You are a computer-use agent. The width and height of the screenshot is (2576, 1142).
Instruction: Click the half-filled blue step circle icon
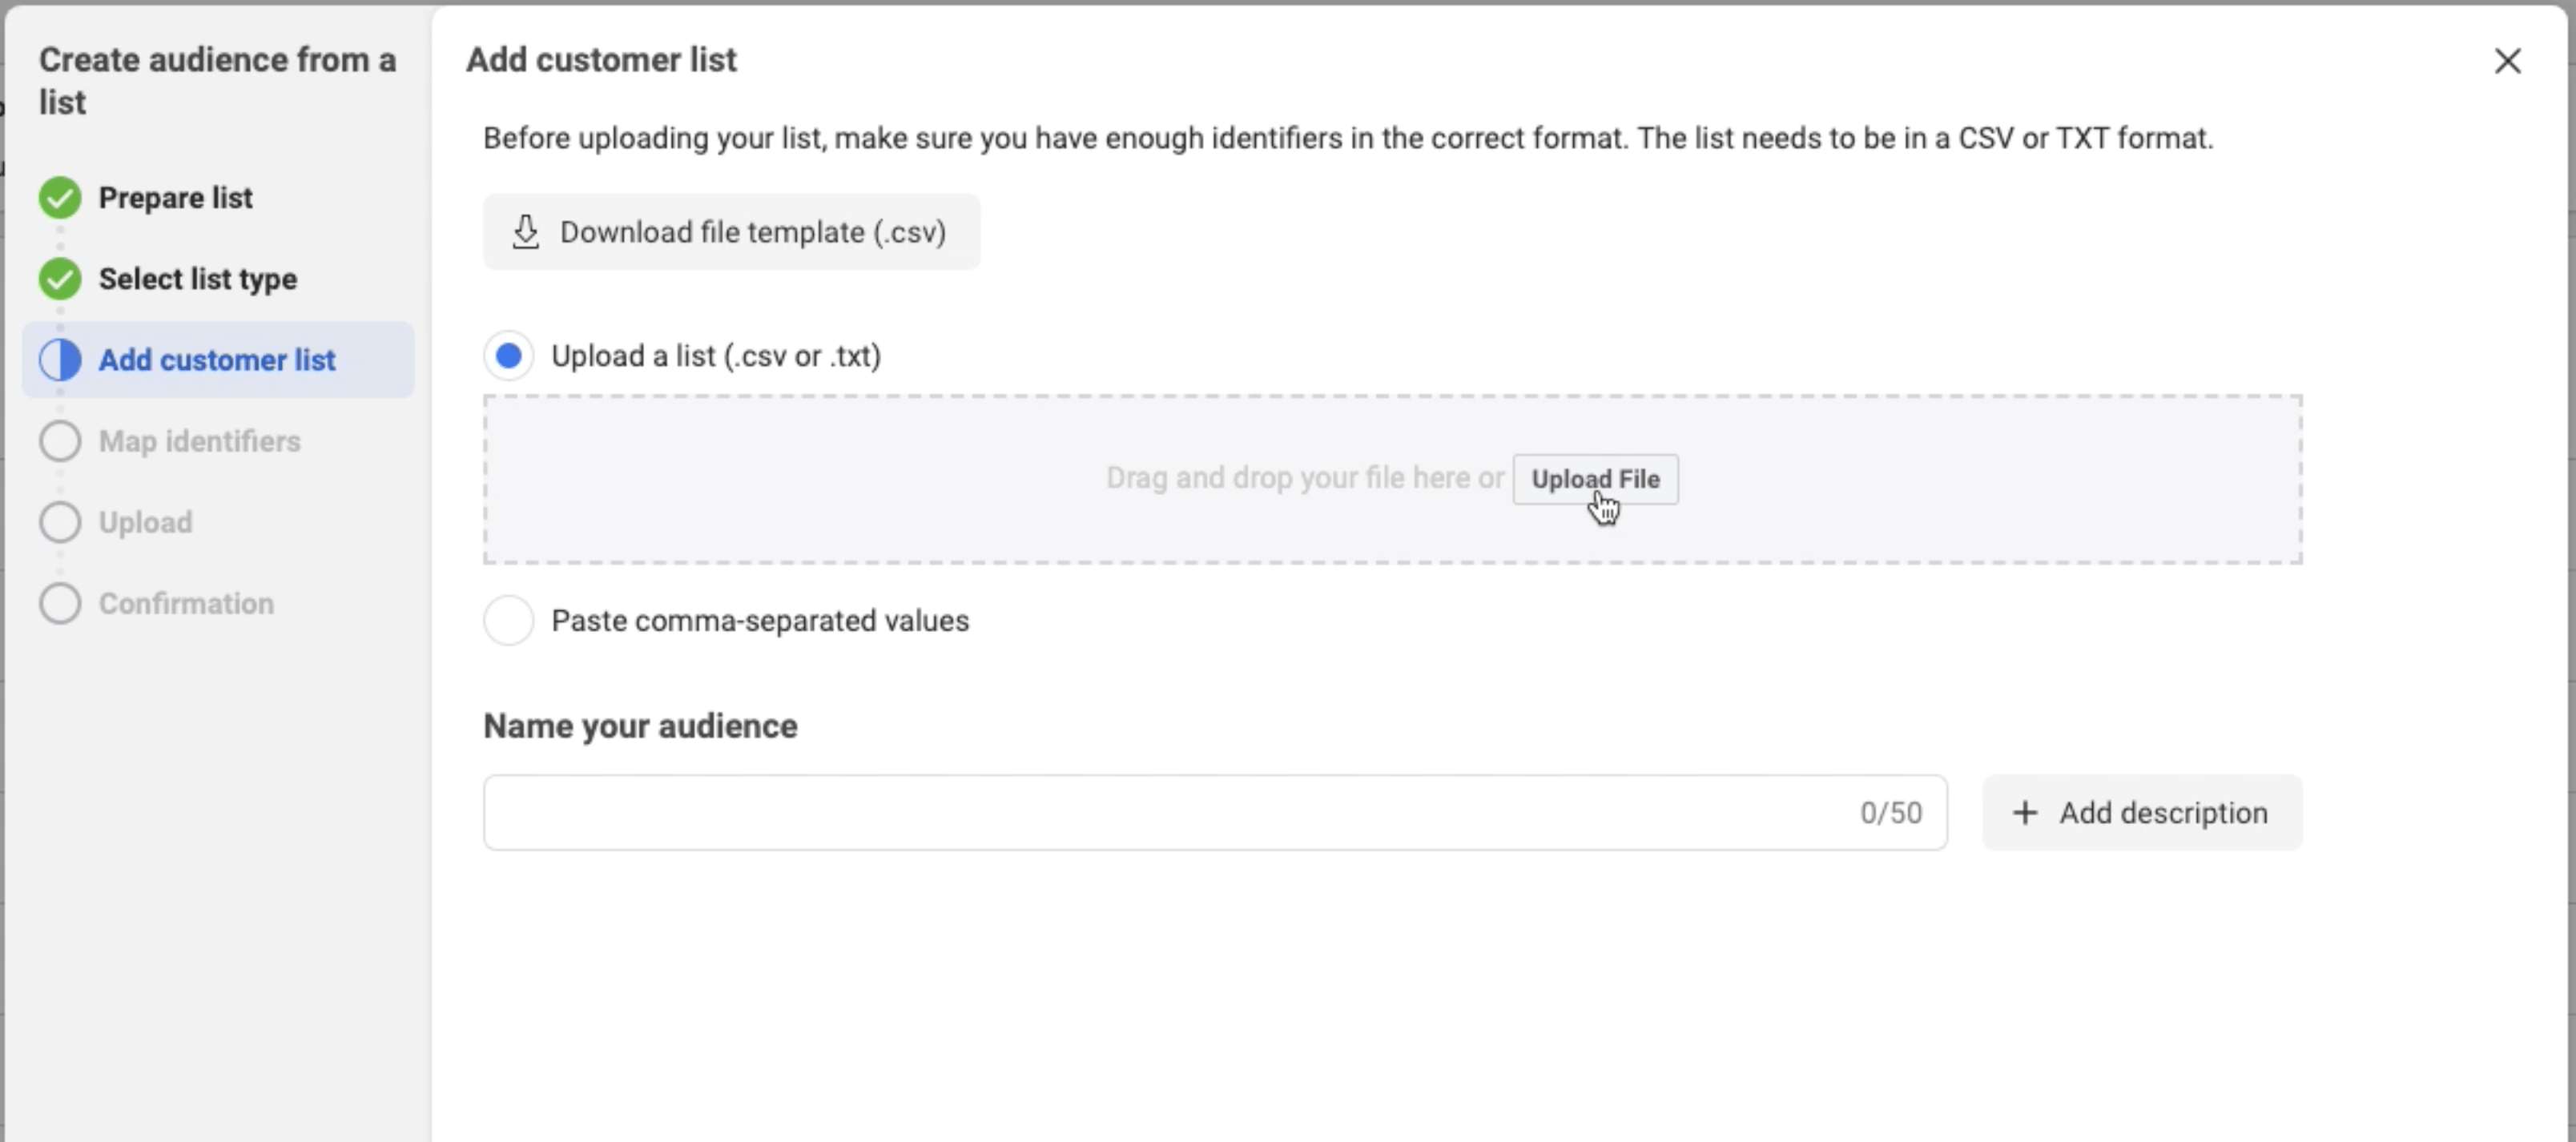[x=60, y=360]
